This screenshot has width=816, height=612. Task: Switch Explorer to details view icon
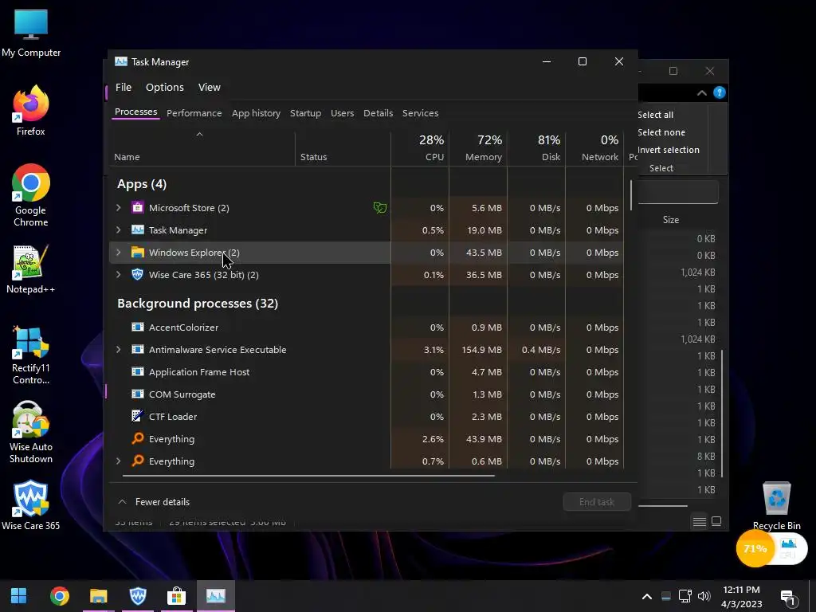point(700,521)
